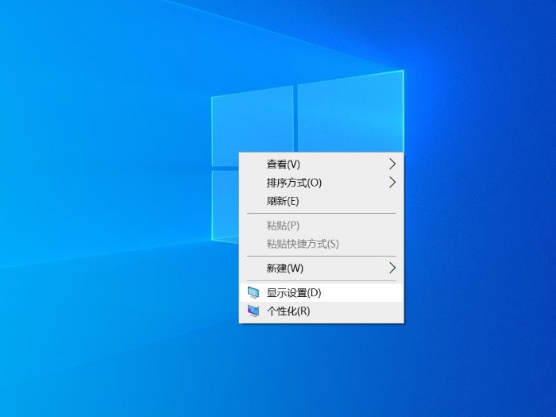
Task: Open the 查看(V) context menu entry
Action: [321, 164]
